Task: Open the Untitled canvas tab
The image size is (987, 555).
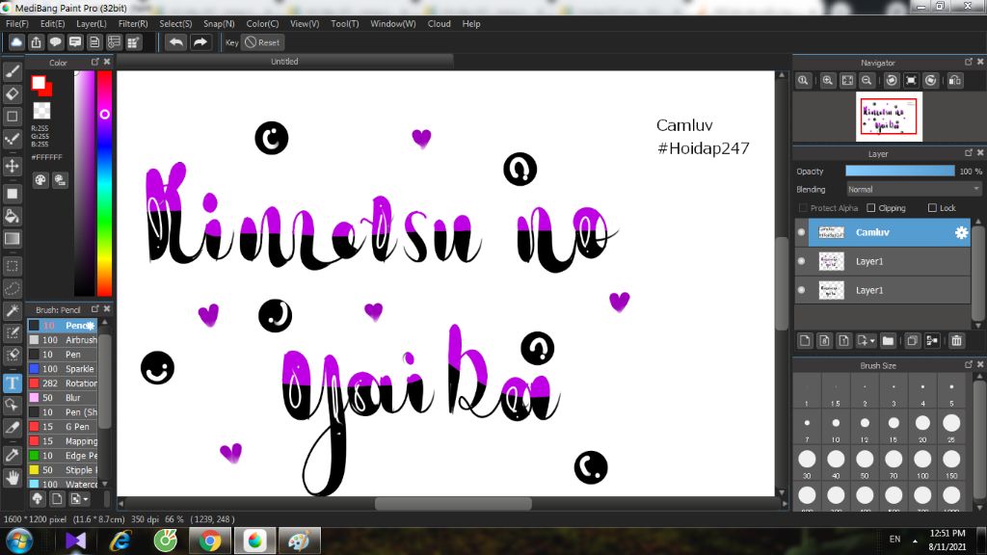Action: pos(284,62)
